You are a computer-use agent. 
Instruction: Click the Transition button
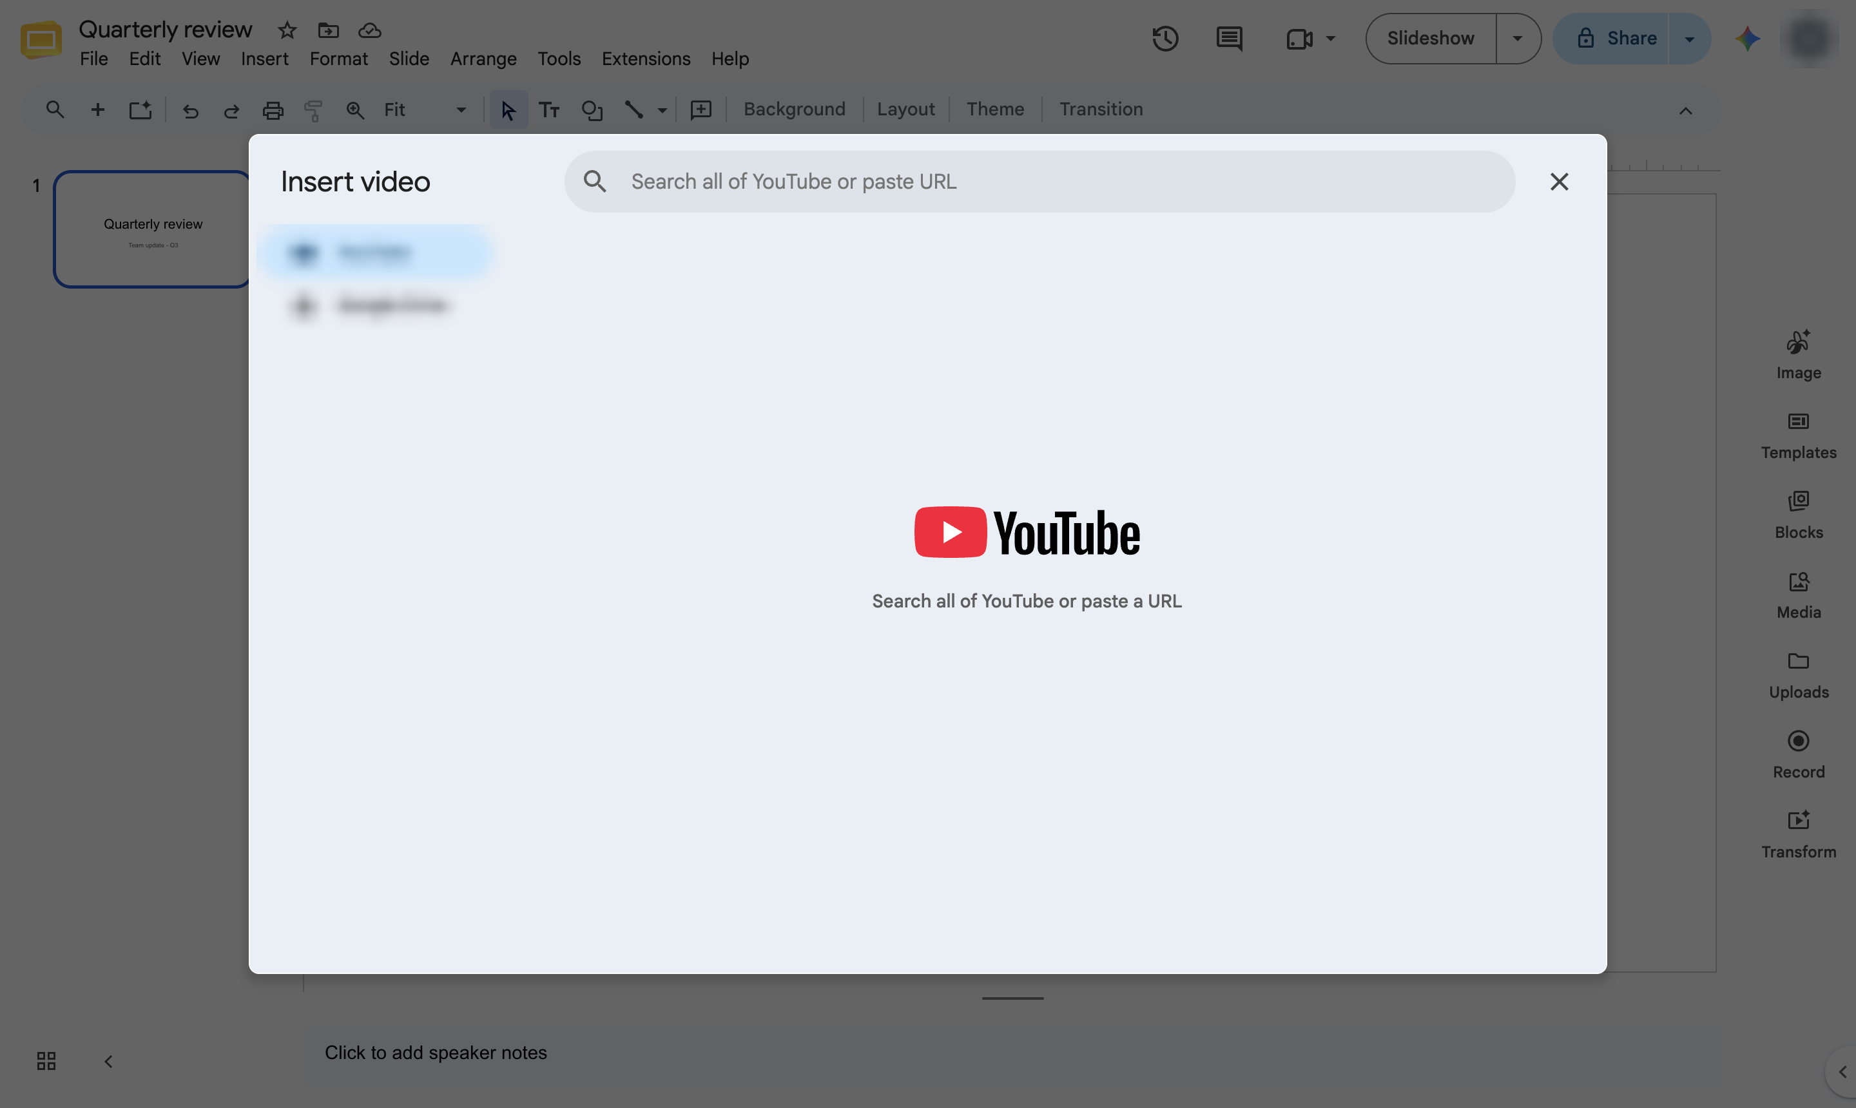click(1101, 110)
